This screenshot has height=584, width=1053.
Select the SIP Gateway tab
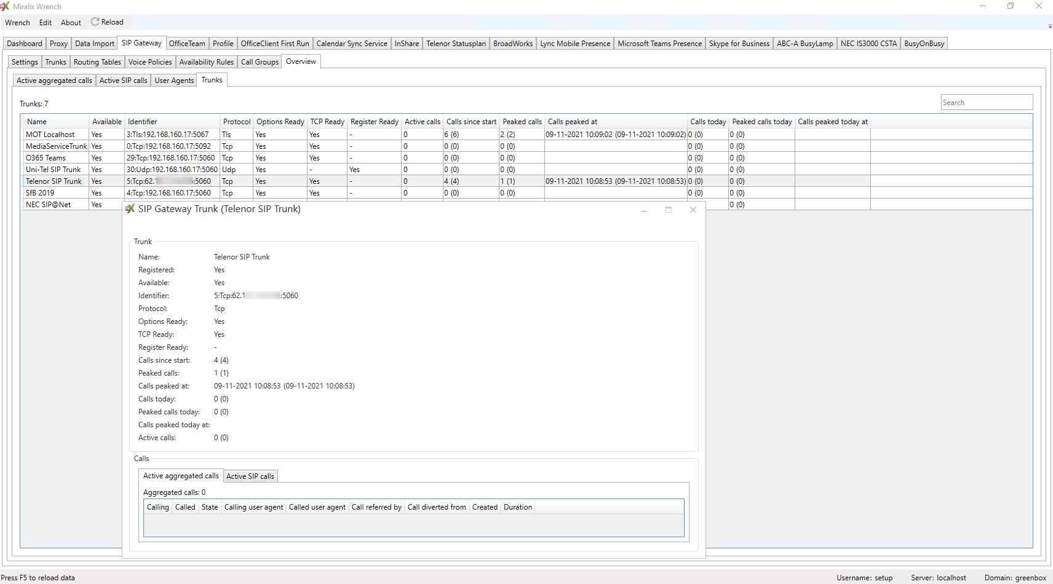coord(141,43)
